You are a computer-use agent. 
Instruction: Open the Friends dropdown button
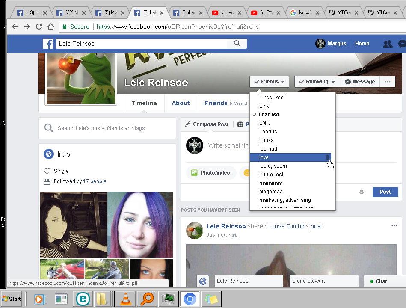pos(269,82)
